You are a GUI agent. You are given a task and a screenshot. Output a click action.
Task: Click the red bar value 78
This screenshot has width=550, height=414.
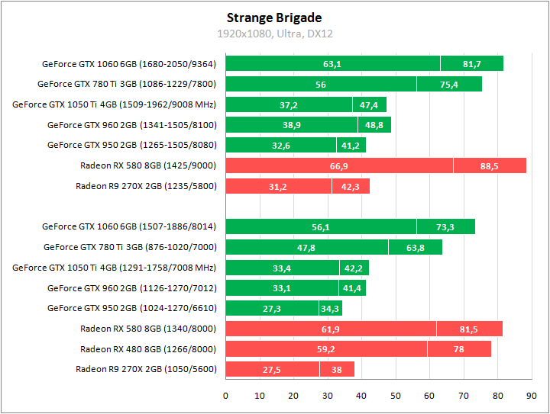(459, 349)
